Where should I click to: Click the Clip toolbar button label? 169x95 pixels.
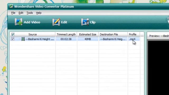[93, 22]
